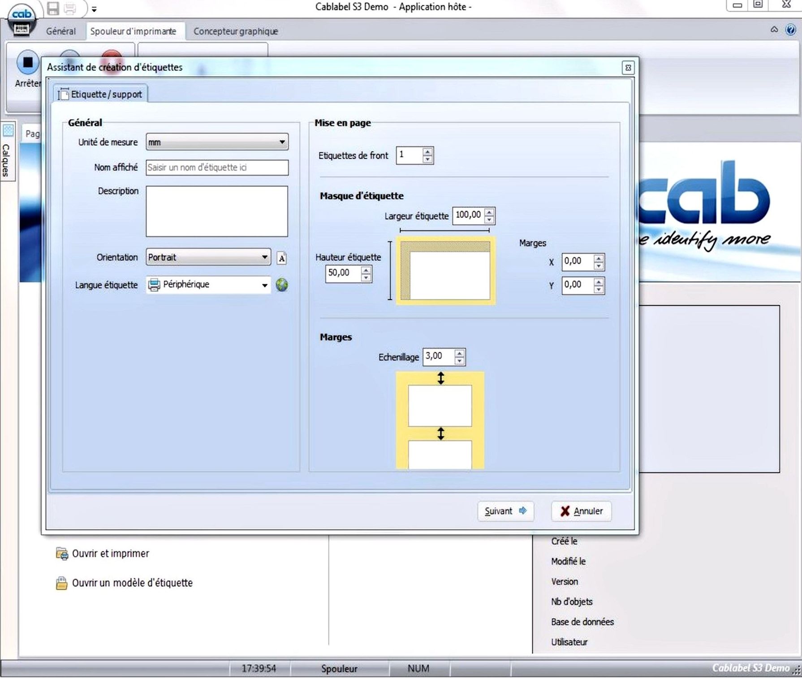The height and width of the screenshot is (679, 802).
Task: Close the Assistant de création d'étiquettes dialog
Action: click(x=628, y=68)
